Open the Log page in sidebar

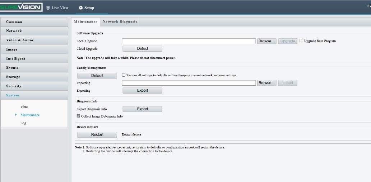23,123
